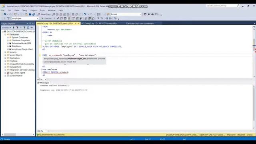Open the Messages pane zoom dropdown
This screenshot has width=256, height=144.
tap(46, 131)
